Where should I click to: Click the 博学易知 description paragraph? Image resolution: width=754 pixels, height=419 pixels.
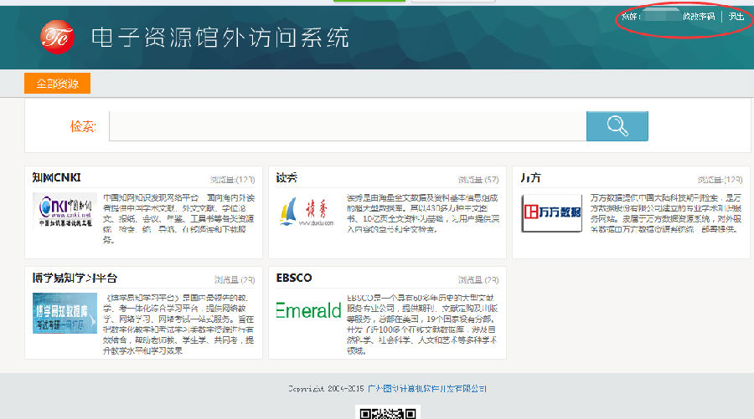[x=179, y=324]
